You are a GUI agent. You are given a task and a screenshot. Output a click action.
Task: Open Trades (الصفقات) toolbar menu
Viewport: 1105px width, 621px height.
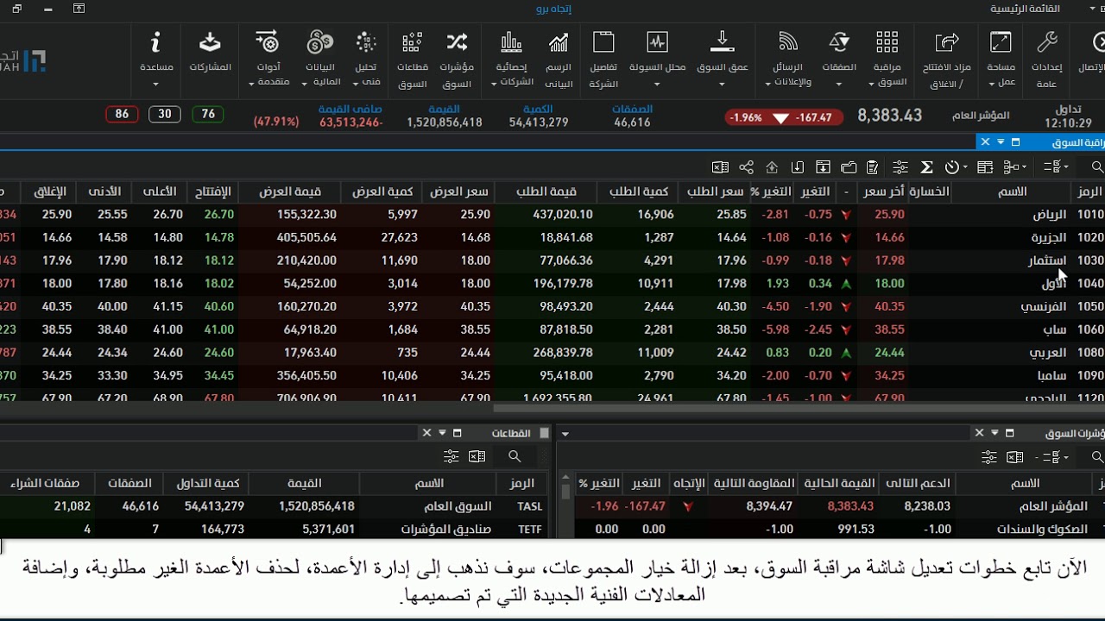pos(839,59)
